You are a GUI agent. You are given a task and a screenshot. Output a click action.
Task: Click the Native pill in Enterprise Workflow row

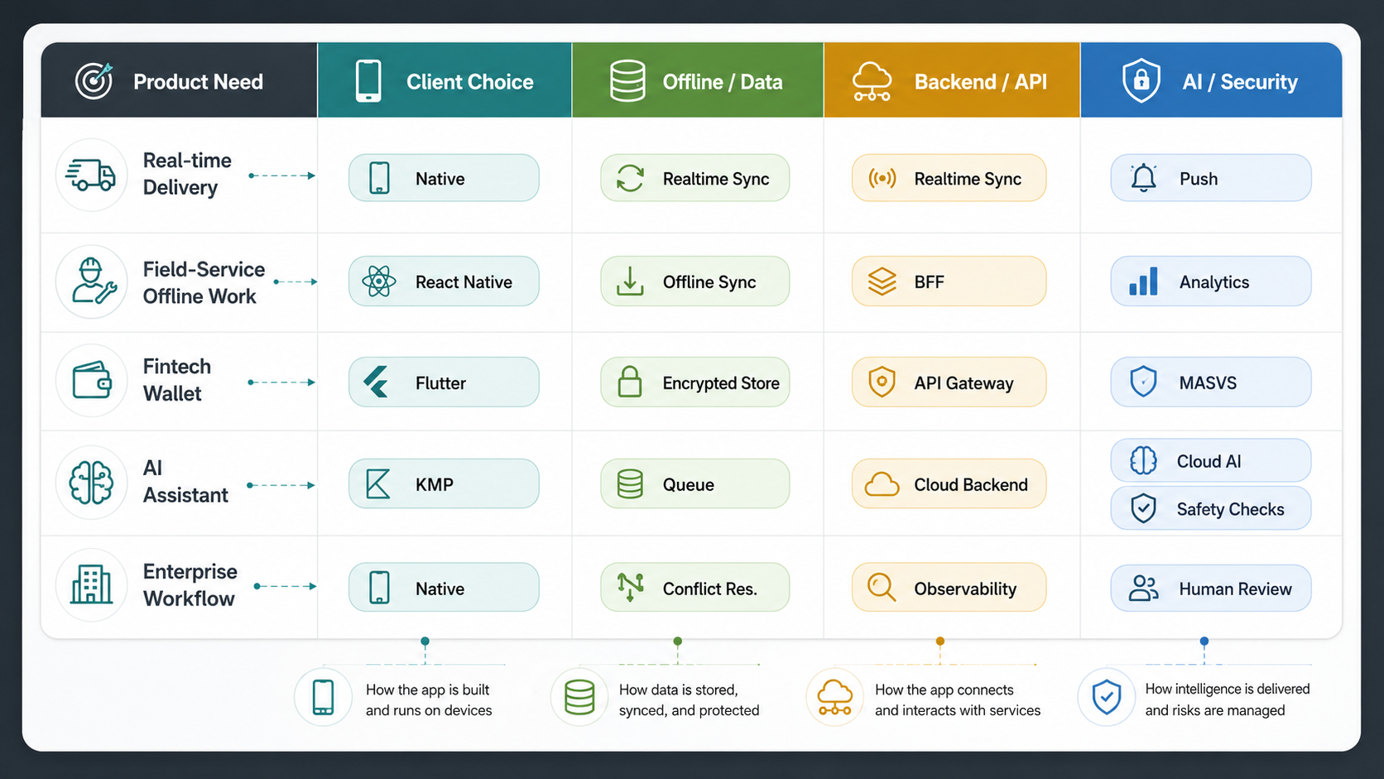(x=444, y=588)
